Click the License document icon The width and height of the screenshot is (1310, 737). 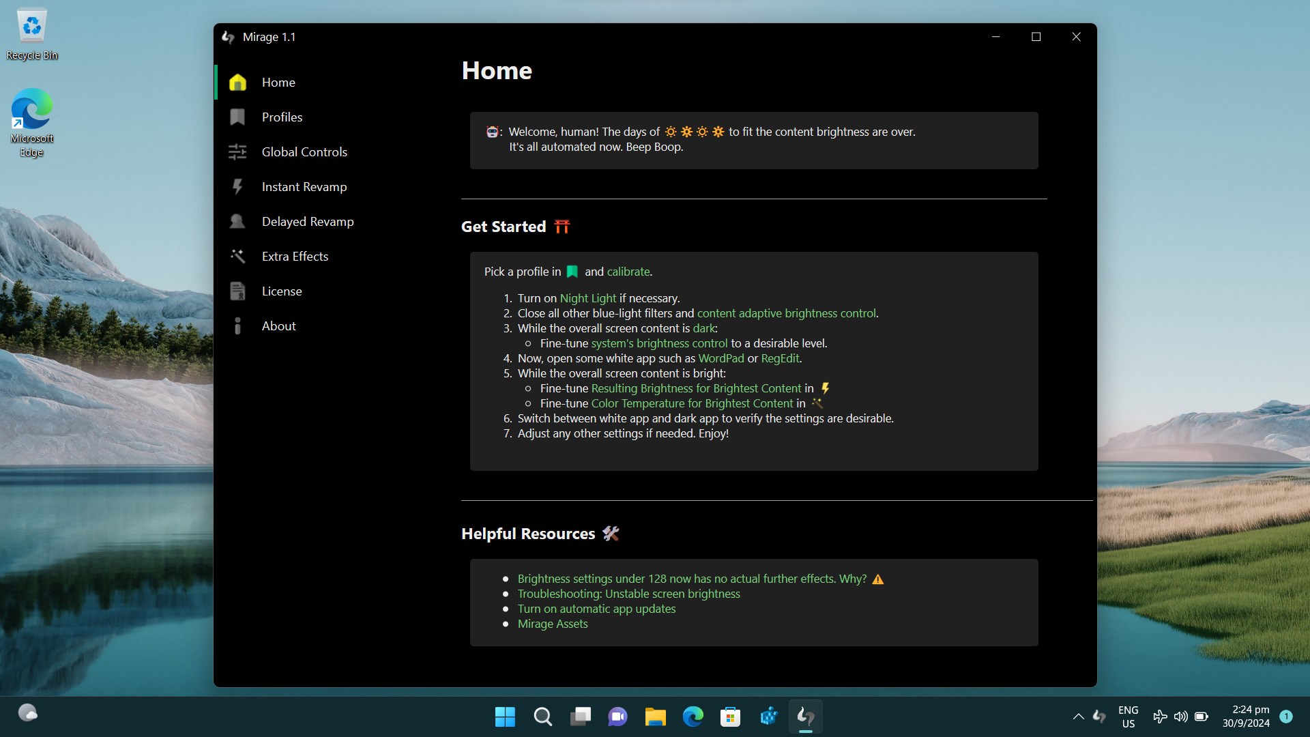pos(237,291)
